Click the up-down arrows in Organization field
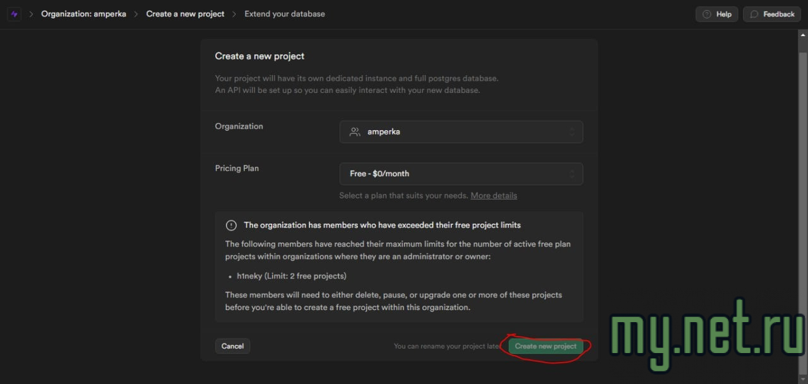 tap(571, 132)
